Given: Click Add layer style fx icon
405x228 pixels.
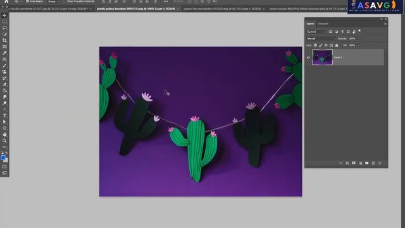Looking at the screenshot, I should click(347, 163).
